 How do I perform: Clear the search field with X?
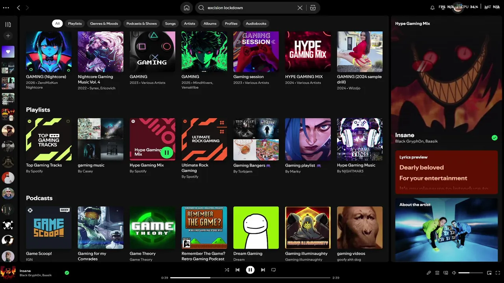[x=300, y=7]
